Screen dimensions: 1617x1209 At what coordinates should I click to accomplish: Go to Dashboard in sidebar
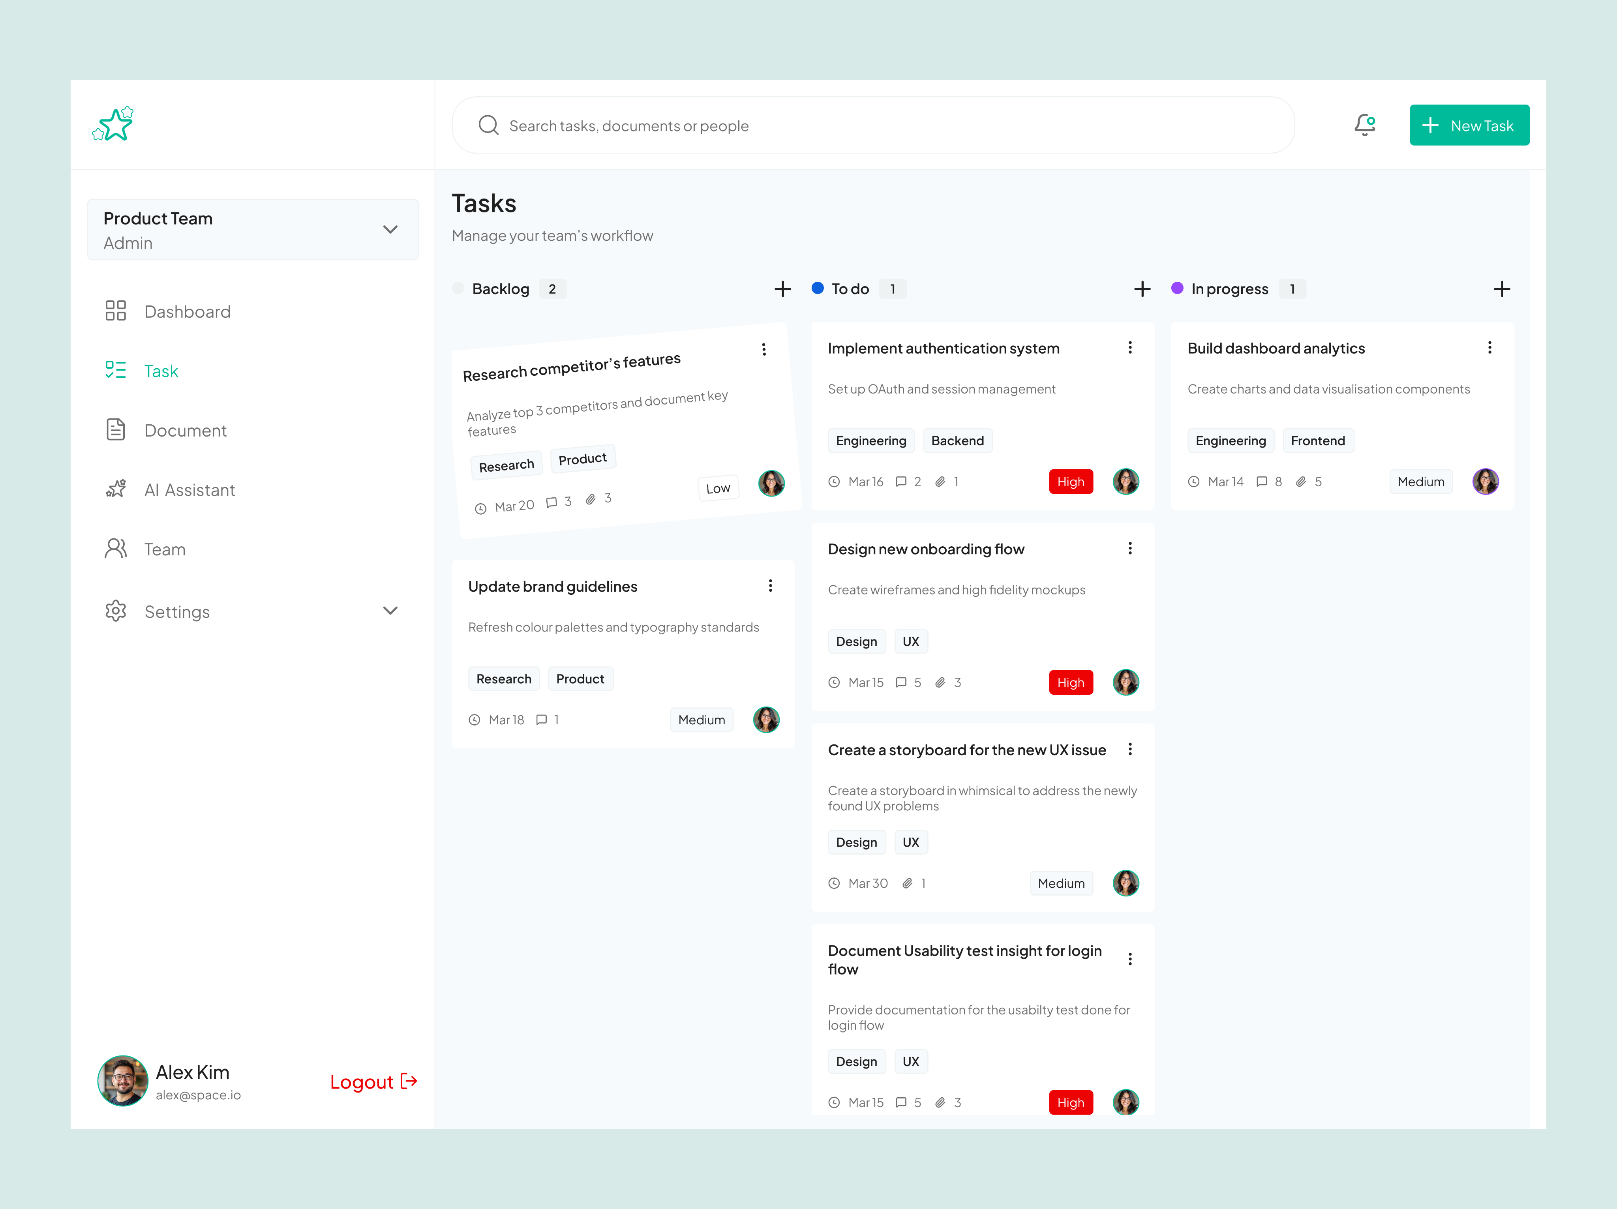tap(187, 311)
